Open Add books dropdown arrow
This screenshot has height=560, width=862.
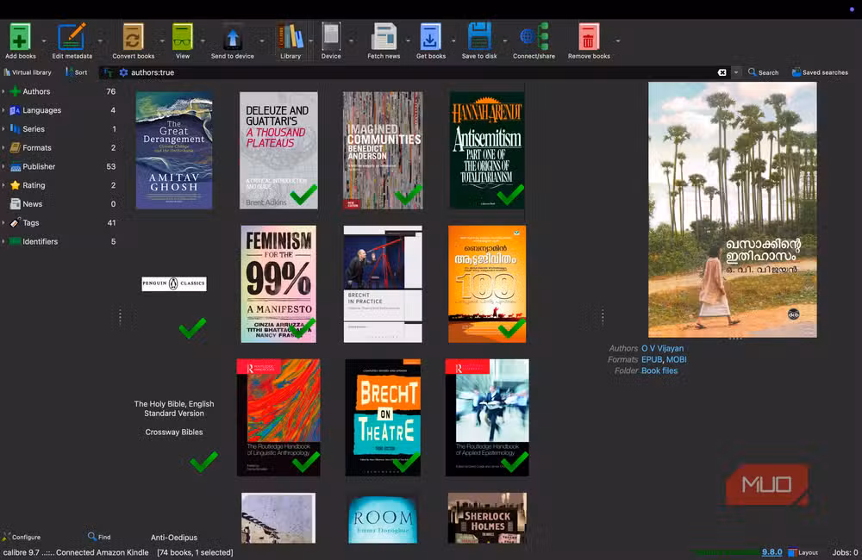(x=44, y=40)
